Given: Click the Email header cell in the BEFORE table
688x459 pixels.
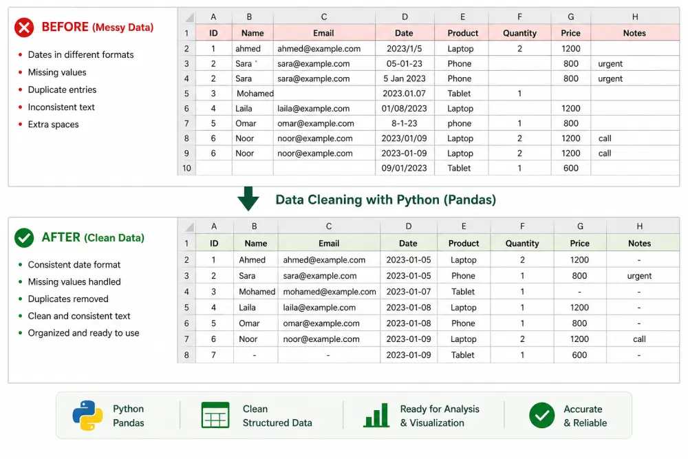Looking at the screenshot, I should click(x=324, y=33).
